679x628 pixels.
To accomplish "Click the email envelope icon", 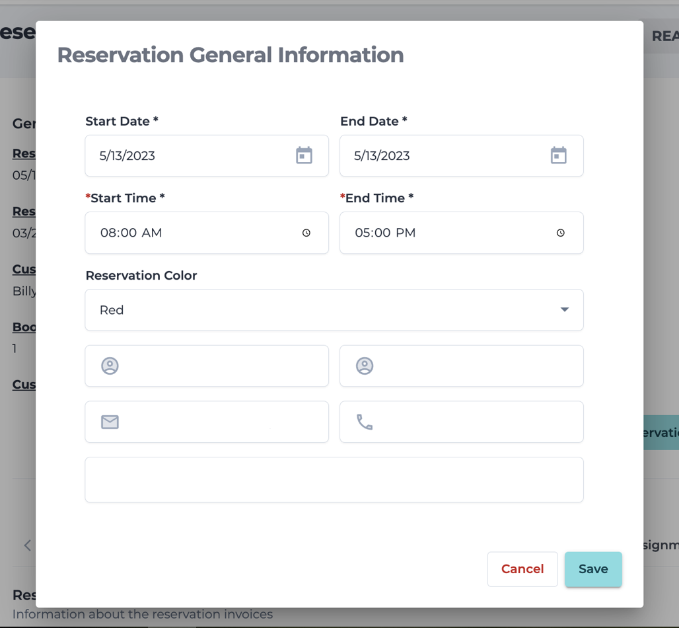I will point(110,422).
